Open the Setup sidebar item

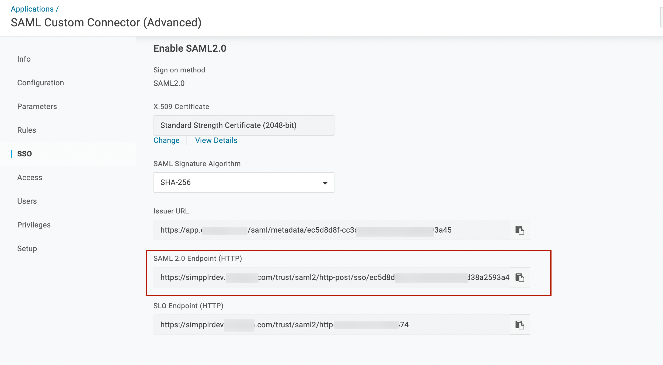(27, 248)
